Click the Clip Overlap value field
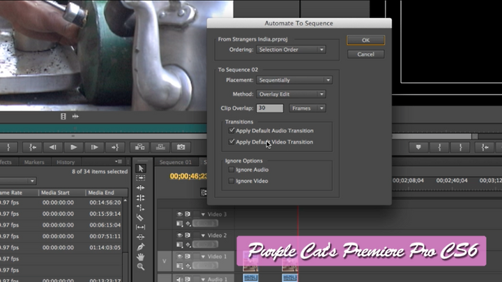The image size is (502, 282). 270,108
